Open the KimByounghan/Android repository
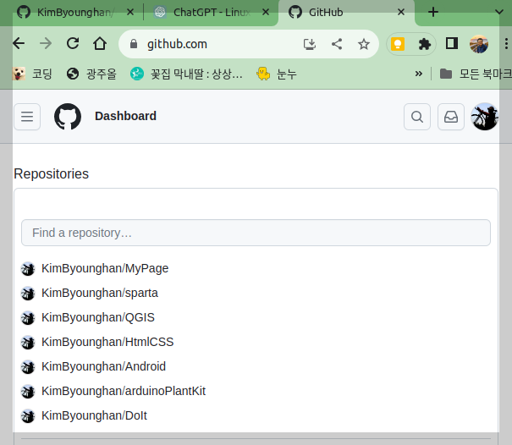Viewport: 512px width, 445px height. point(103,366)
